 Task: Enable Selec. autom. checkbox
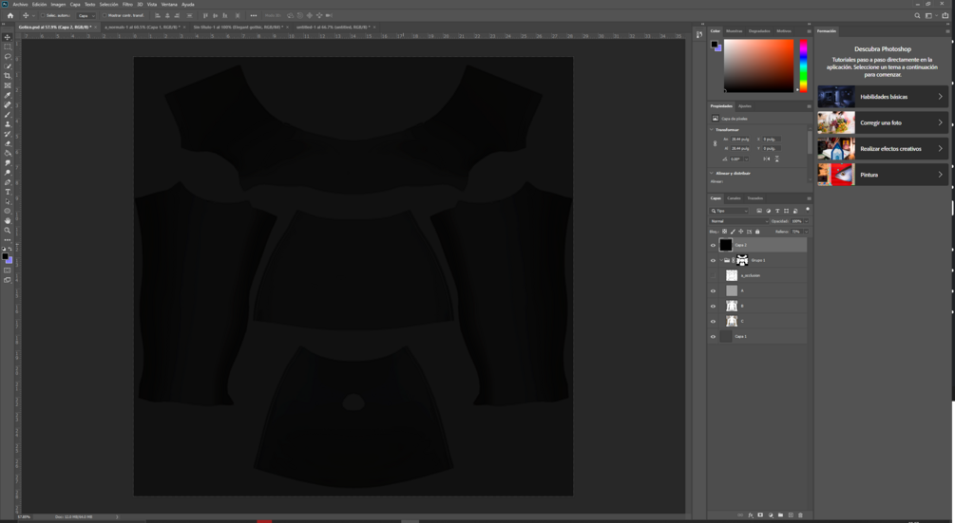click(x=43, y=16)
